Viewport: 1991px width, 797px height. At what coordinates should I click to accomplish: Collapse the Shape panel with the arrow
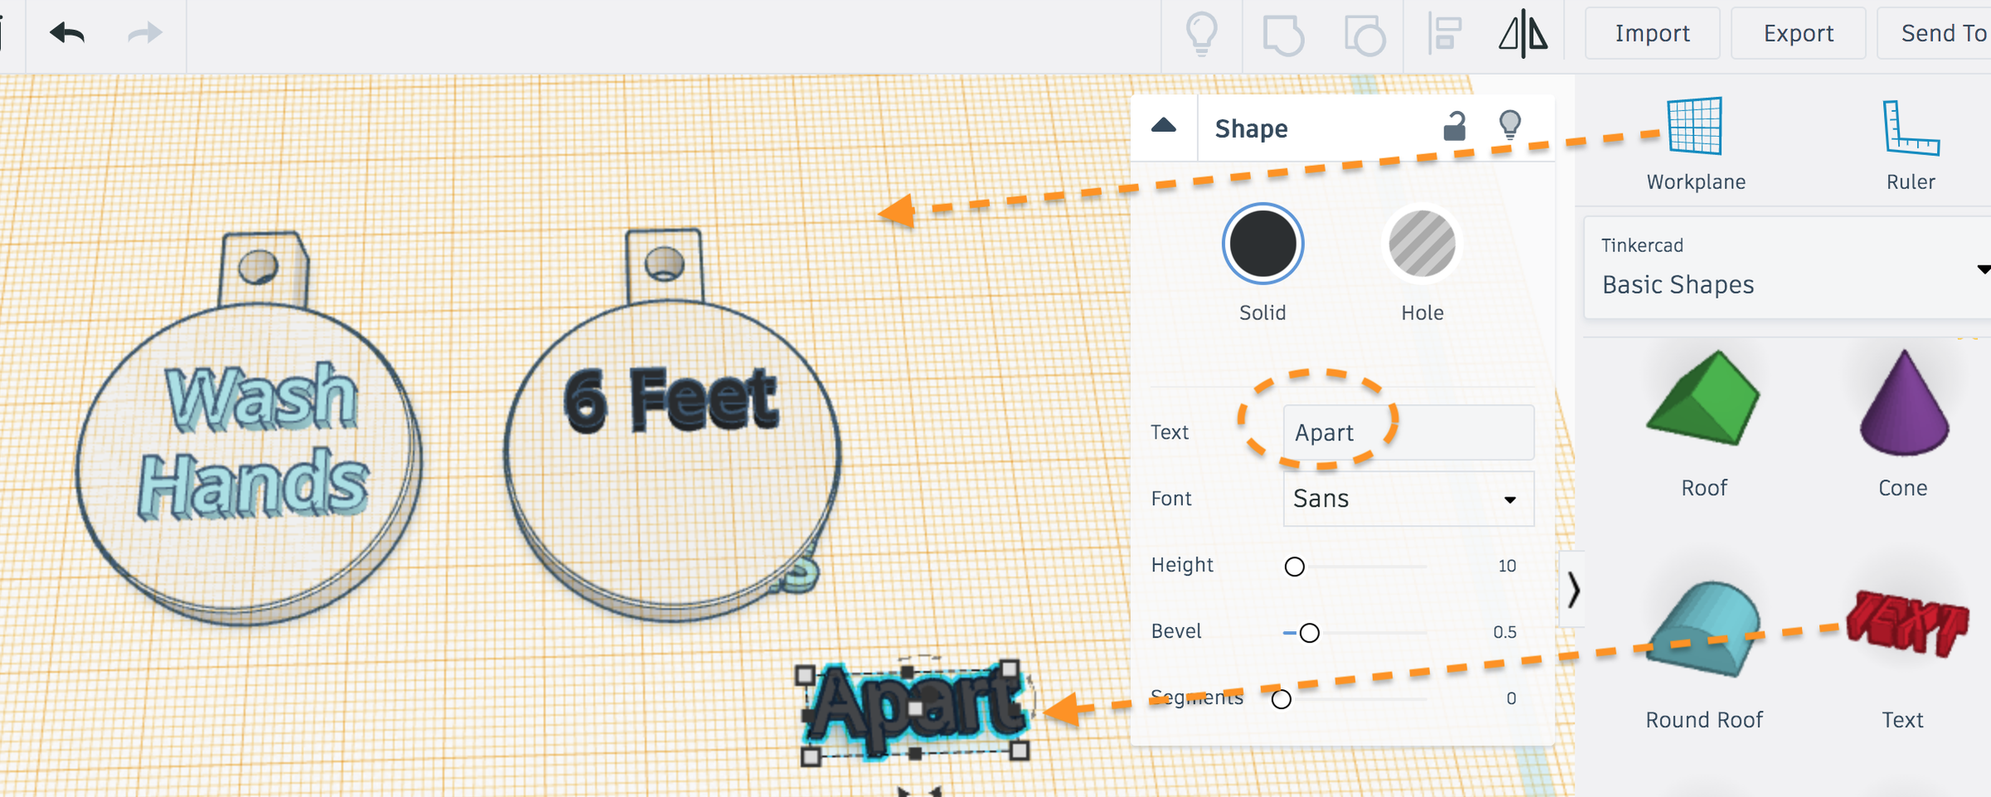1165,126
